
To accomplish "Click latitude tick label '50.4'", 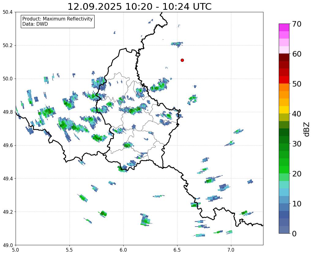I will coord(8,12).
